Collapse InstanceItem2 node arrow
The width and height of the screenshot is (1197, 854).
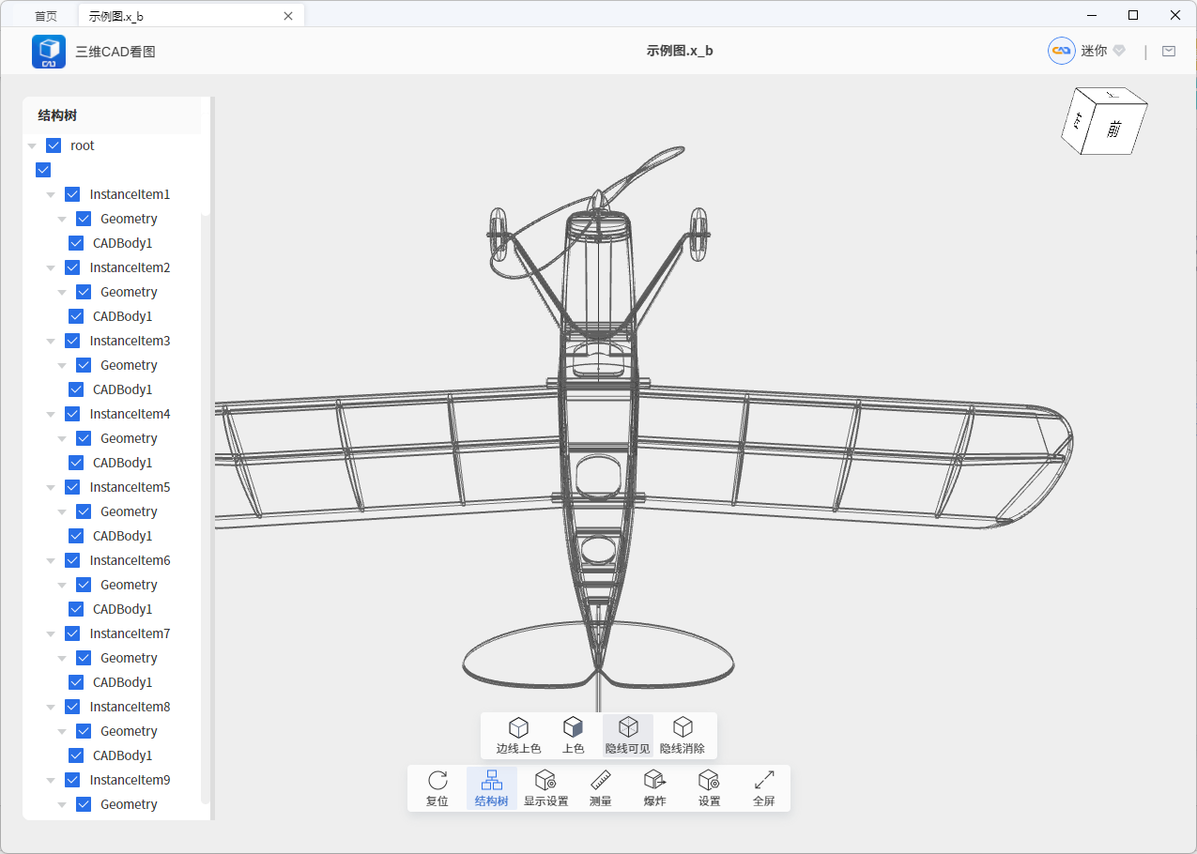click(52, 268)
